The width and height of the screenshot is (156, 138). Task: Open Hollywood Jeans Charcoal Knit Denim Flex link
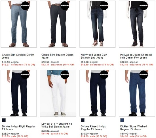[136, 56]
